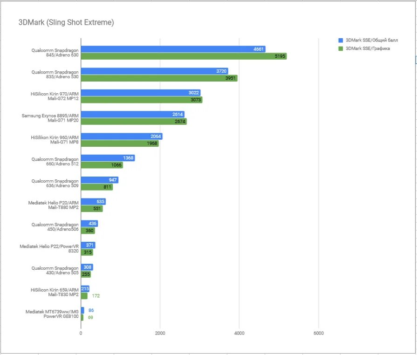Click label HiSilikon Kirin 960/ARM Mali-G71 MP8

[x=55, y=140]
